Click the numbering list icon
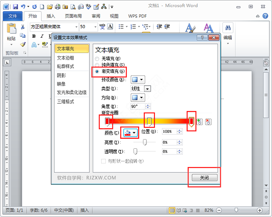Screen dimensions: 272x217 point(133,27)
